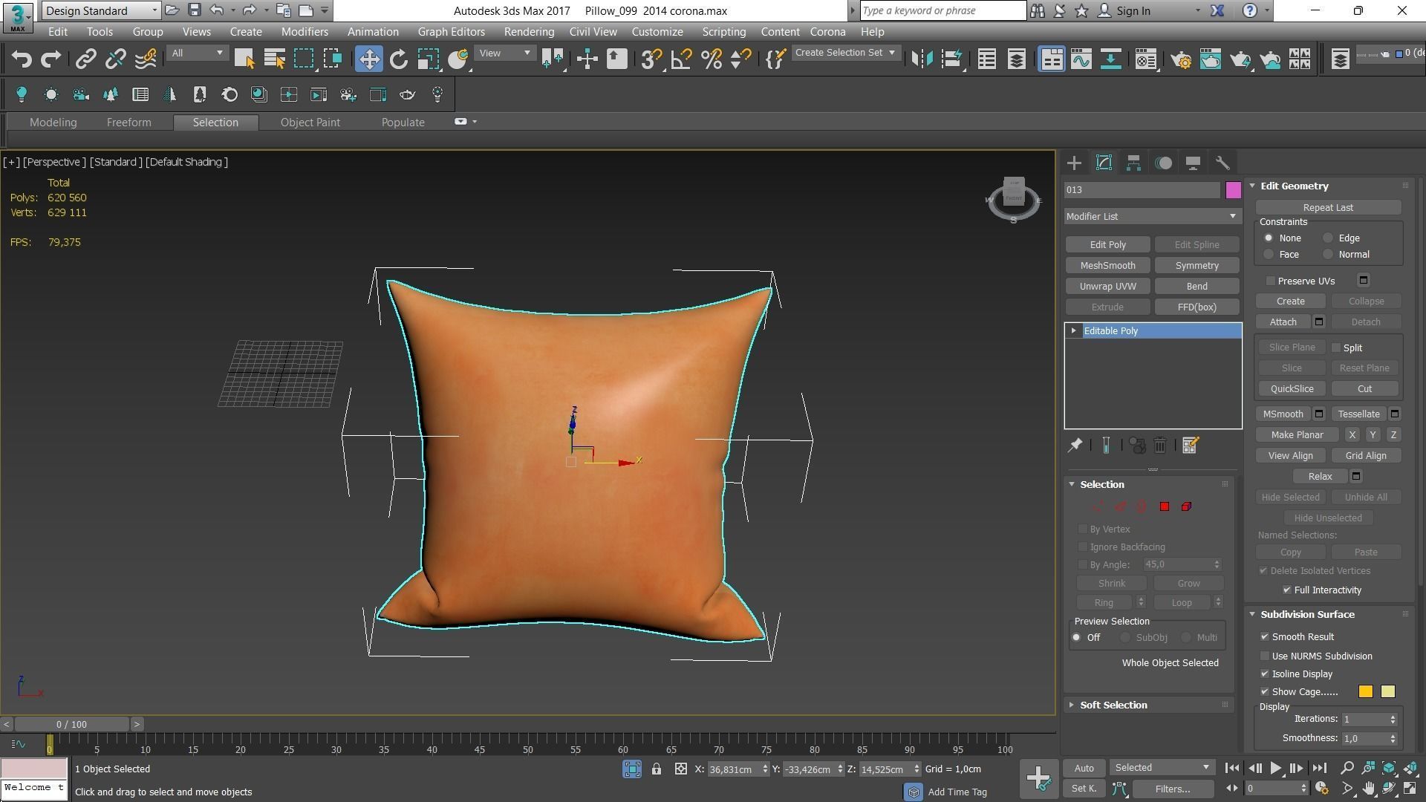This screenshot has width=1426, height=802.
Task: Enable the Preserve UVs checkbox
Action: click(1271, 281)
